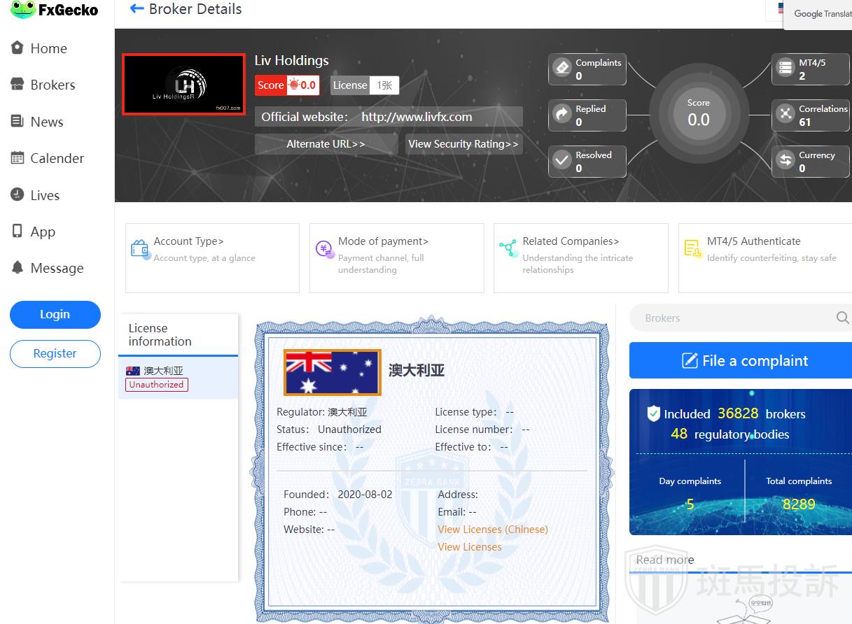
Task: Click the Liv Holdings logo thumbnail
Action: point(184,85)
